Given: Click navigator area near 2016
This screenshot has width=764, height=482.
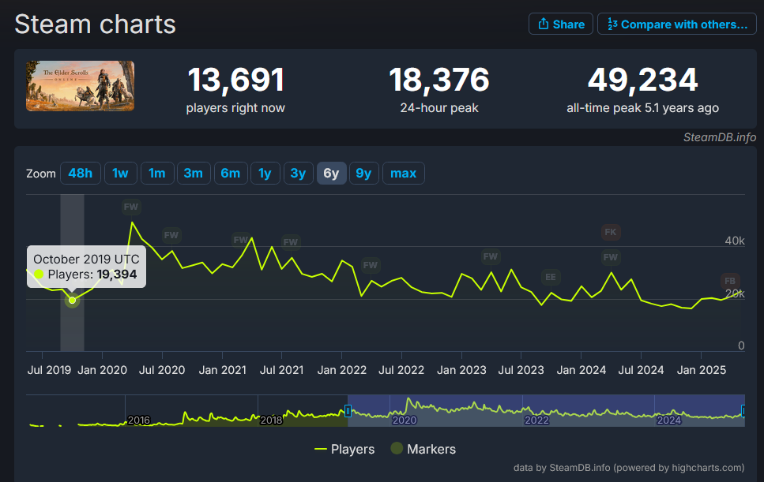Looking at the screenshot, I should click(x=138, y=420).
